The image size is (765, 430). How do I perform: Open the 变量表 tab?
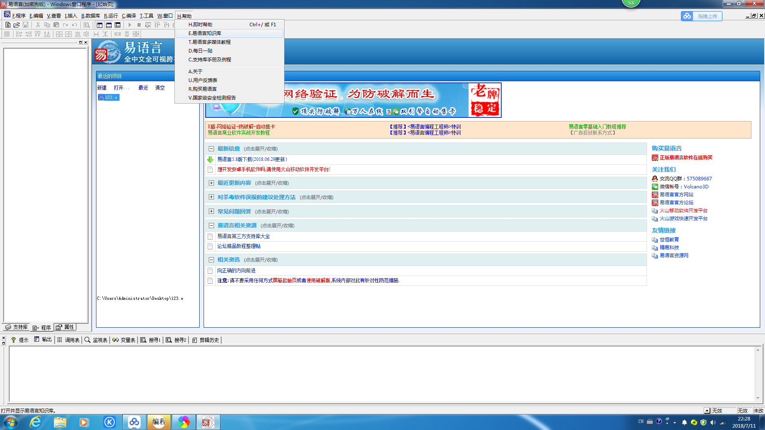pos(124,340)
